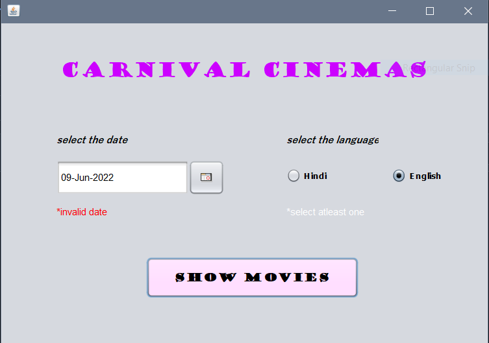Click the CARNIVAL CINEMAS heading
The image size is (489, 343).
[x=244, y=69]
